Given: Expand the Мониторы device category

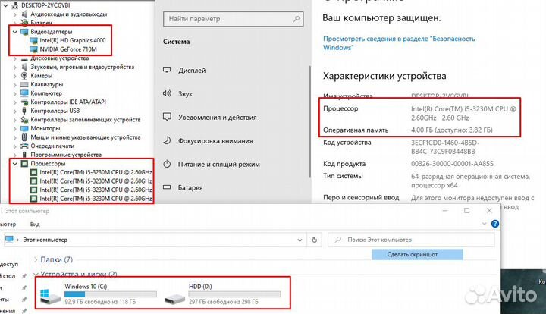Looking at the screenshot, I should click(x=15, y=128).
